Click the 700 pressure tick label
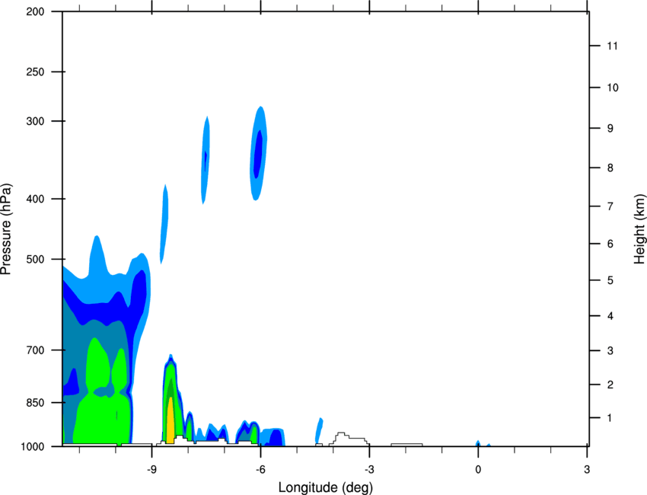Viewport: 647px width, 495px height. point(35,350)
